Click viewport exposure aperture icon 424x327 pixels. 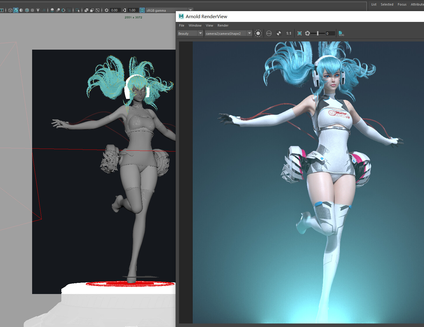(x=107, y=10)
